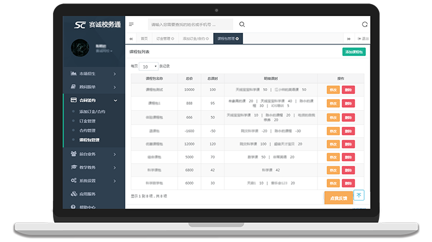The width and height of the screenshot is (432, 242).
Task: Click 删除 for the 6000 price row
Action: [348, 183]
